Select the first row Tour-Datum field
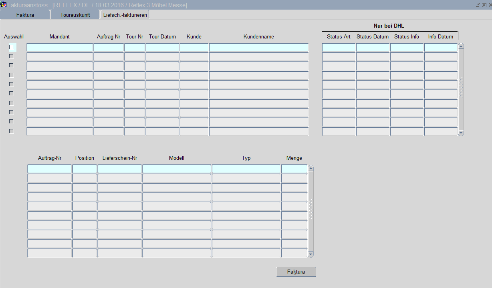 coord(162,48)
